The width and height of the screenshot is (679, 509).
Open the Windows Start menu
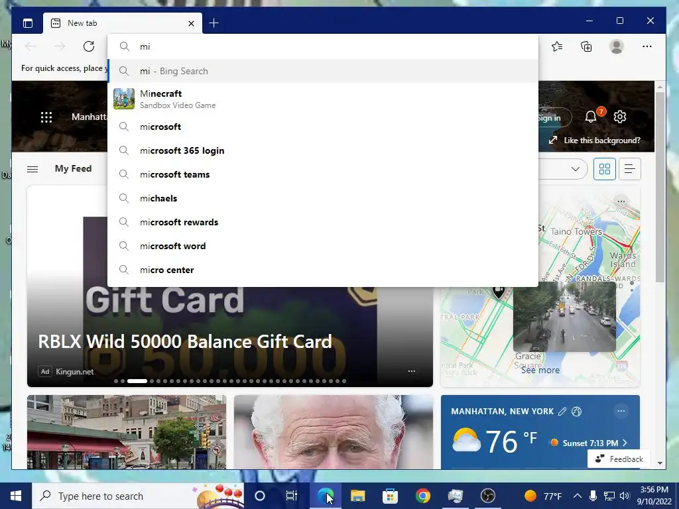(16, 496)
